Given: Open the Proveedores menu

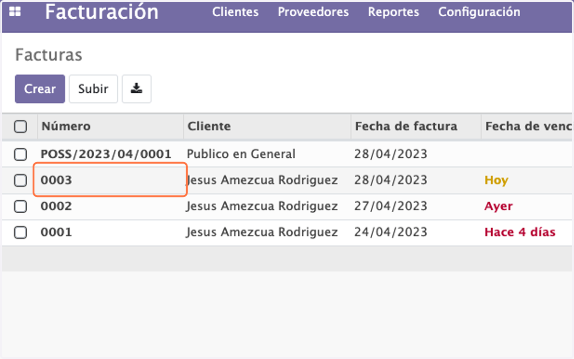Looking at the screenshot, I should 313,12.
